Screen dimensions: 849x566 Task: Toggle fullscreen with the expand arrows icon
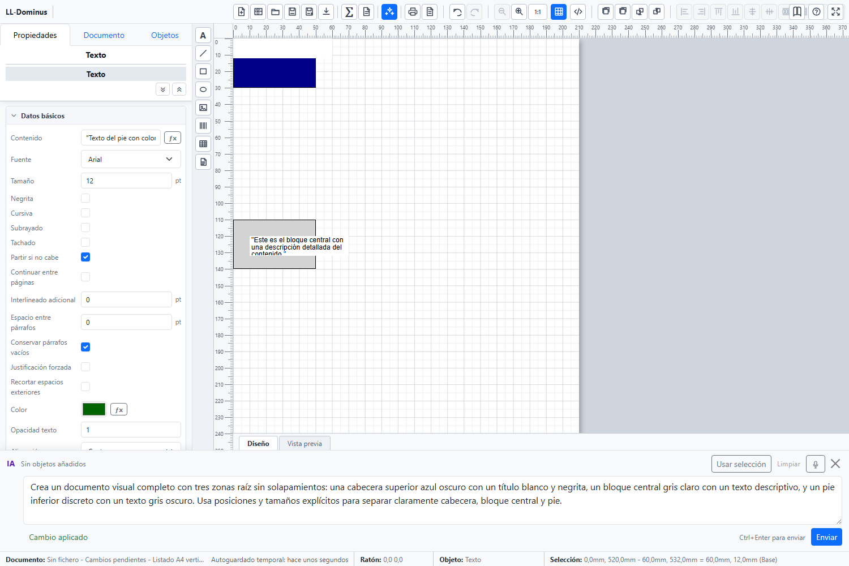pos(835,11)
